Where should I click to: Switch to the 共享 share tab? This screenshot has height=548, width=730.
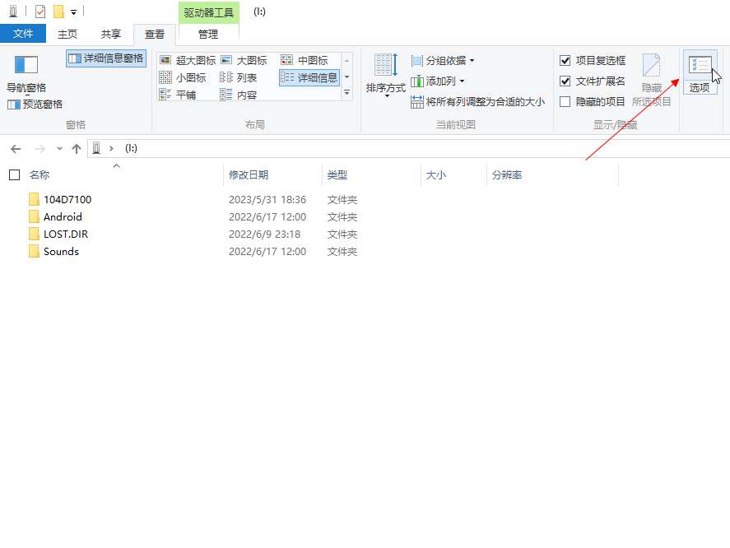tap(111, 34)
